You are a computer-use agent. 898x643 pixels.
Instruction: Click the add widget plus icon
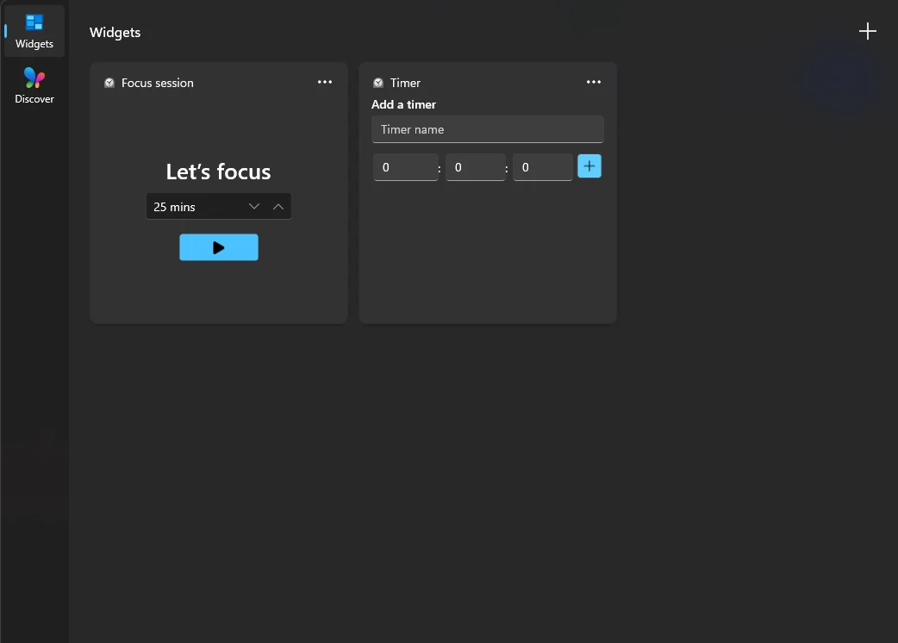pos(867,32)
